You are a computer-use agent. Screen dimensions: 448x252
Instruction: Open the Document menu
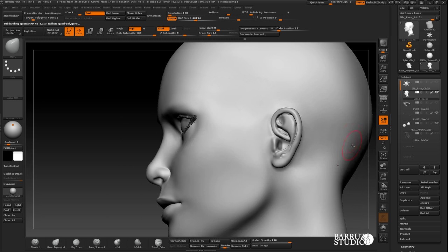click(x=35, y=7)
